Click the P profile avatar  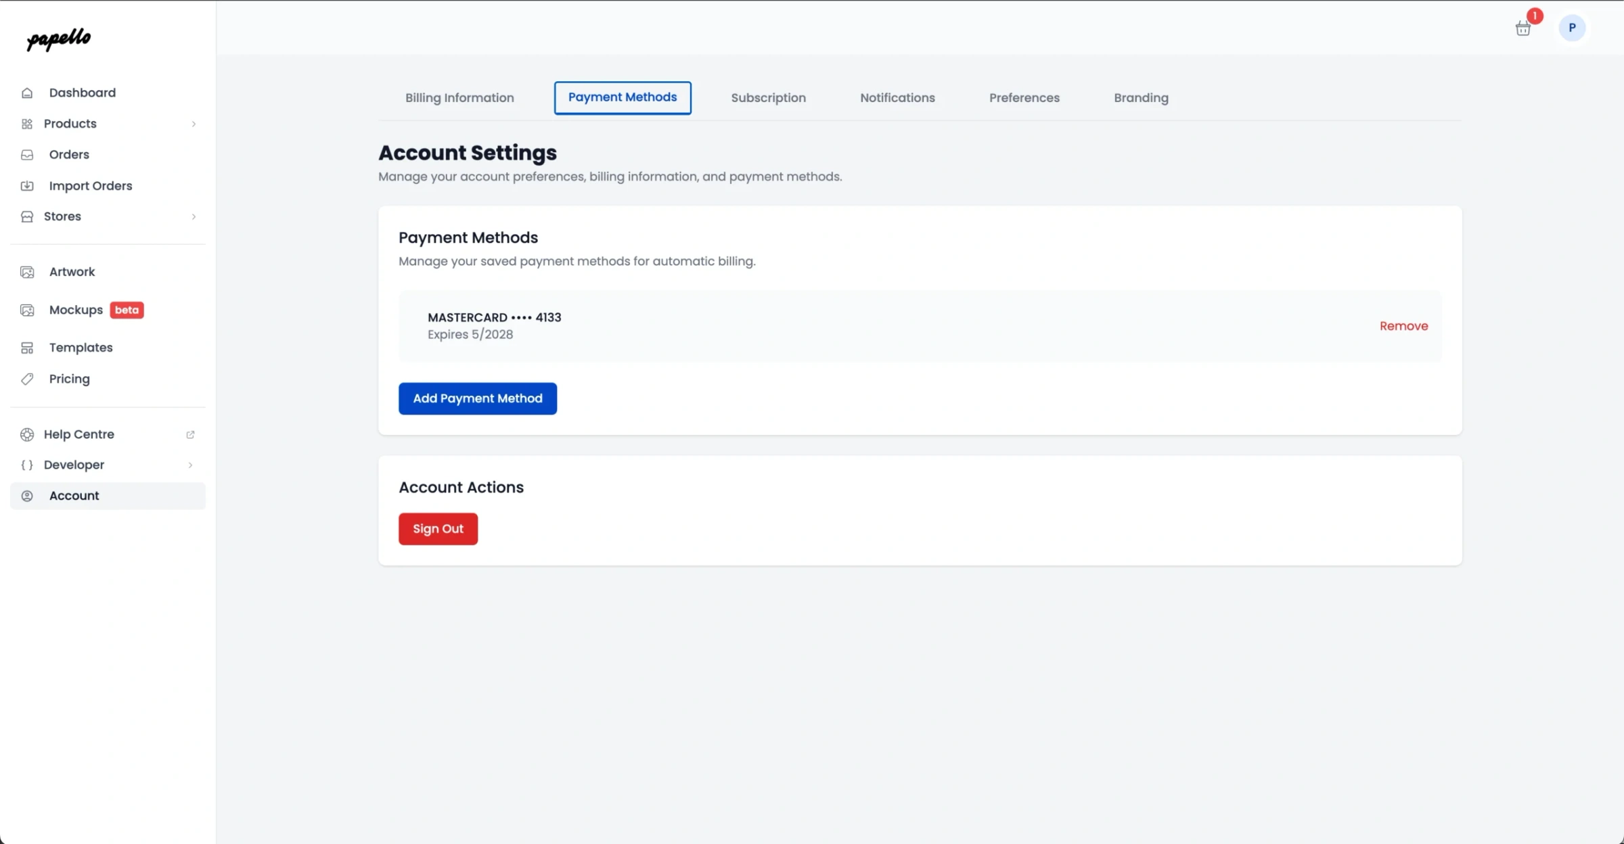(1573, 28)
